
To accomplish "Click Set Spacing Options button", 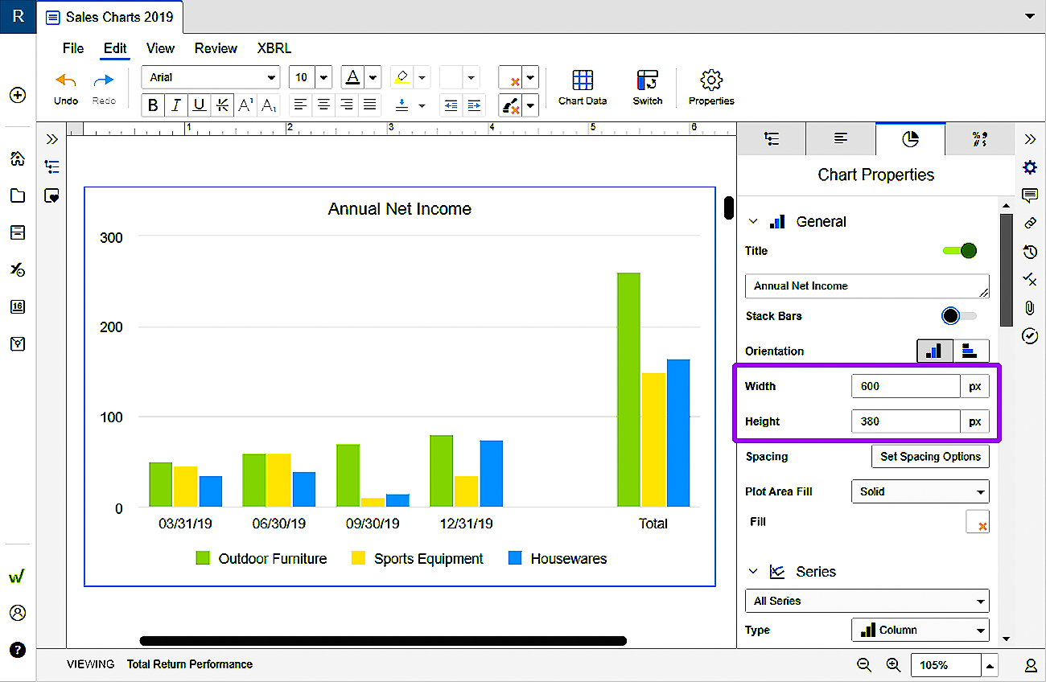I will pyautogui.click(x=930, y=456).
